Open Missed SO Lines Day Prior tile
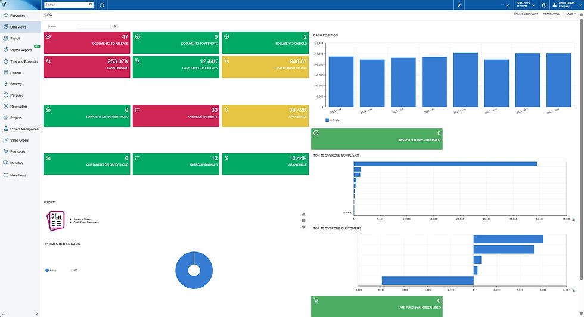The image size is (584, 317). point(377,139)
